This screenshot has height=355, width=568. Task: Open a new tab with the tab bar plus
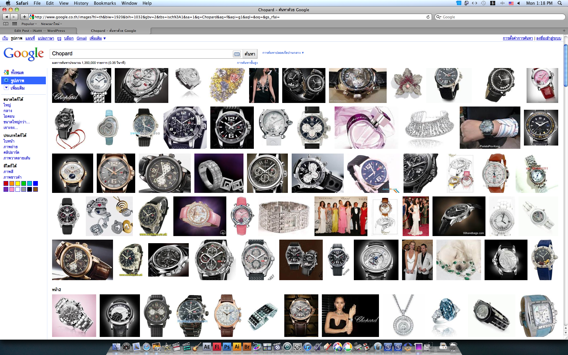click(564, 30)
